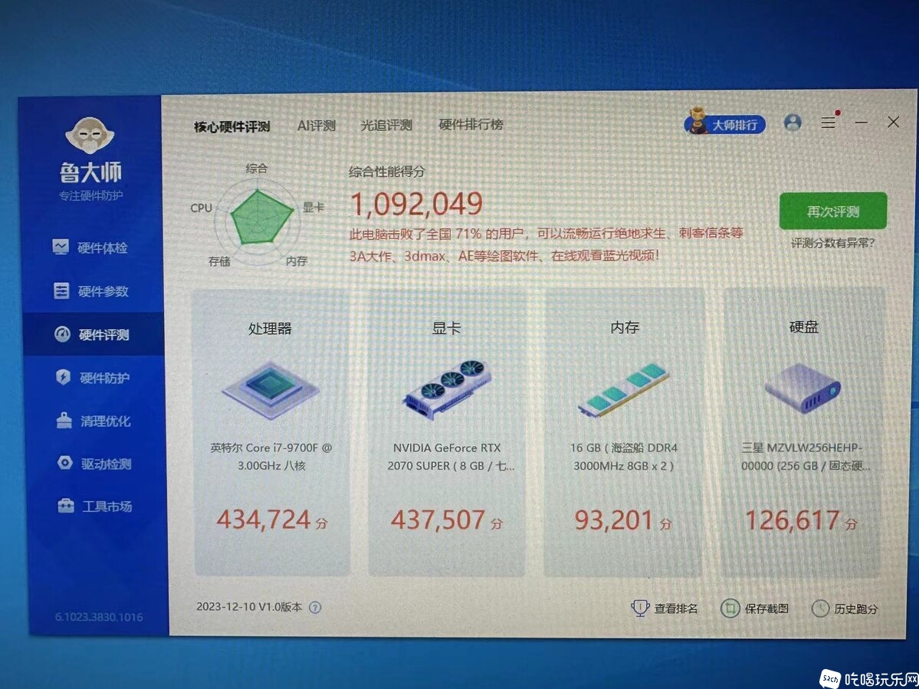Open 硬件参数 in the sidebar
919x689 pixels.
[x=90, y=291]
